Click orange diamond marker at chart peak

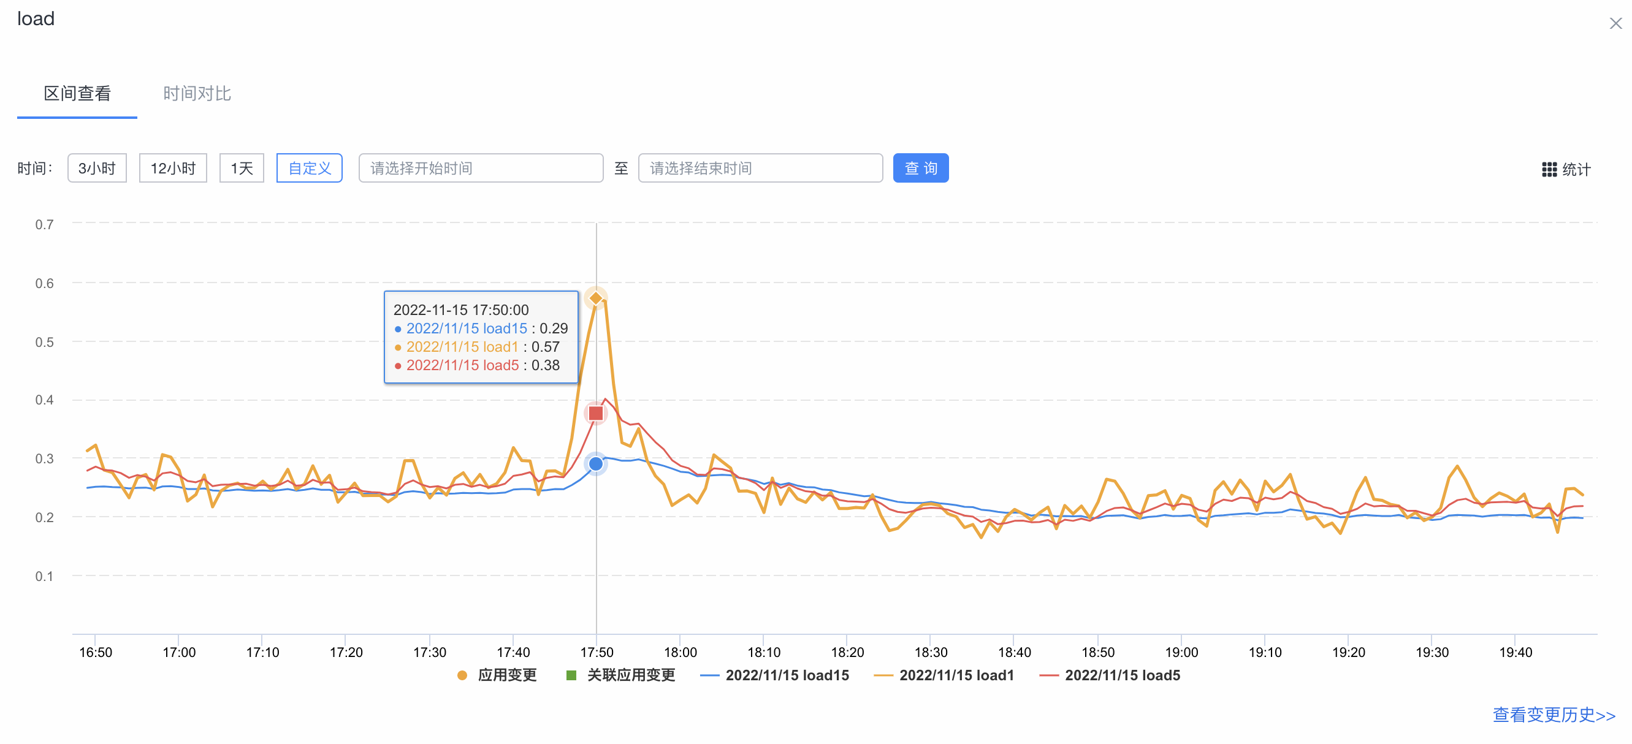pos(595,298)
